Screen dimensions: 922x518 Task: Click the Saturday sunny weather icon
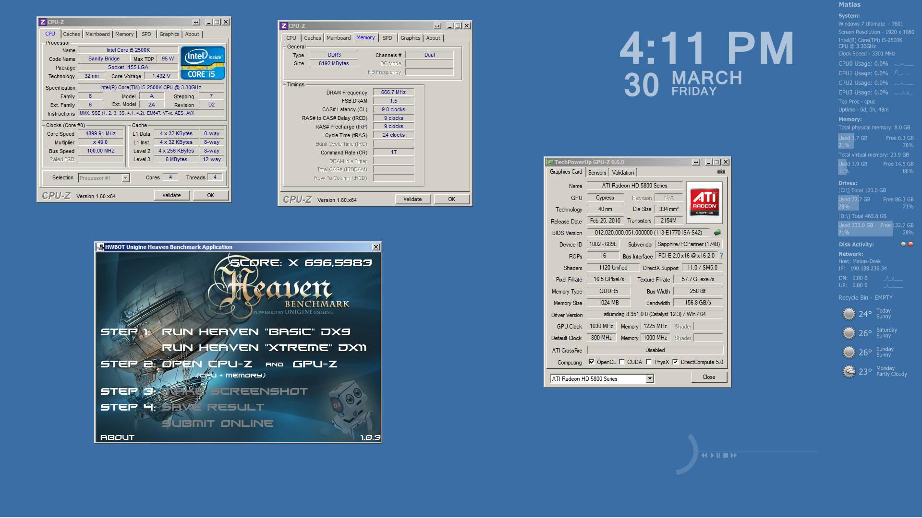[x=849, y=333]
